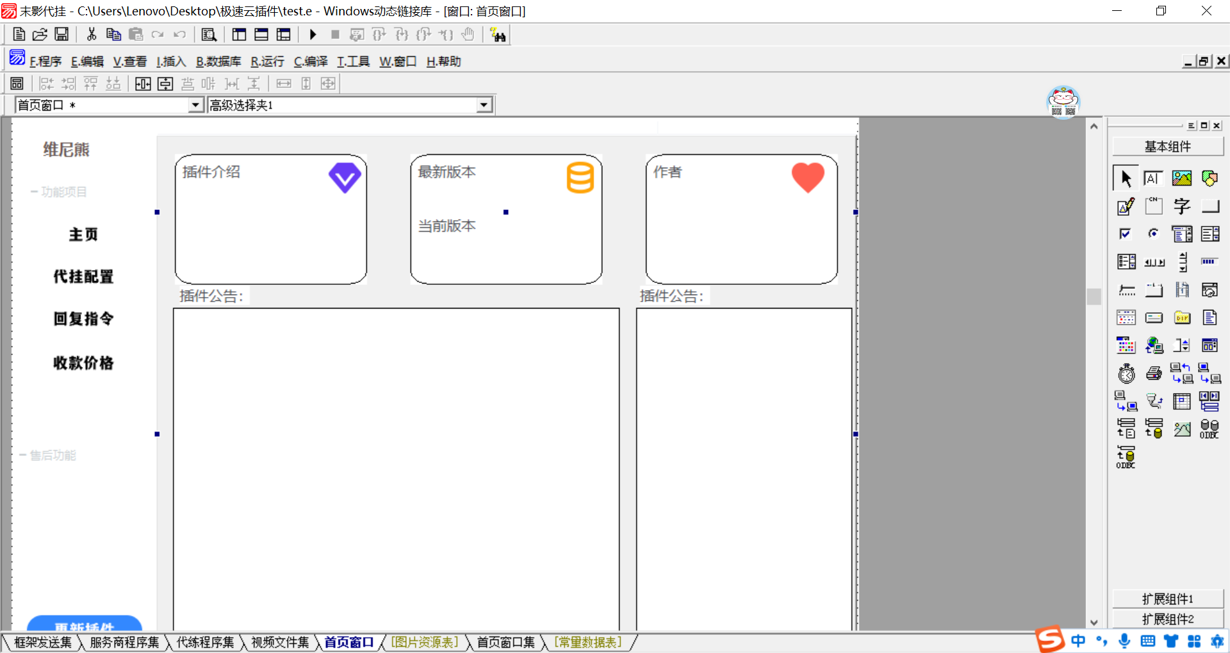The image size is (1230, 653).
Task: Switch to the 代练程序集 tab
Action: click(205, 642)
